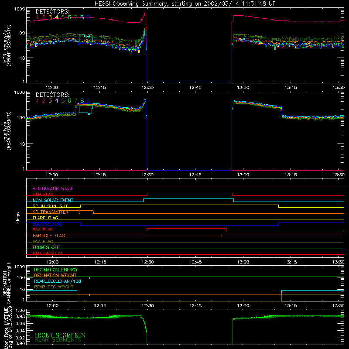Click the BAD_PACKETS flag label
The image size is (349, 349).
[48, 253]
